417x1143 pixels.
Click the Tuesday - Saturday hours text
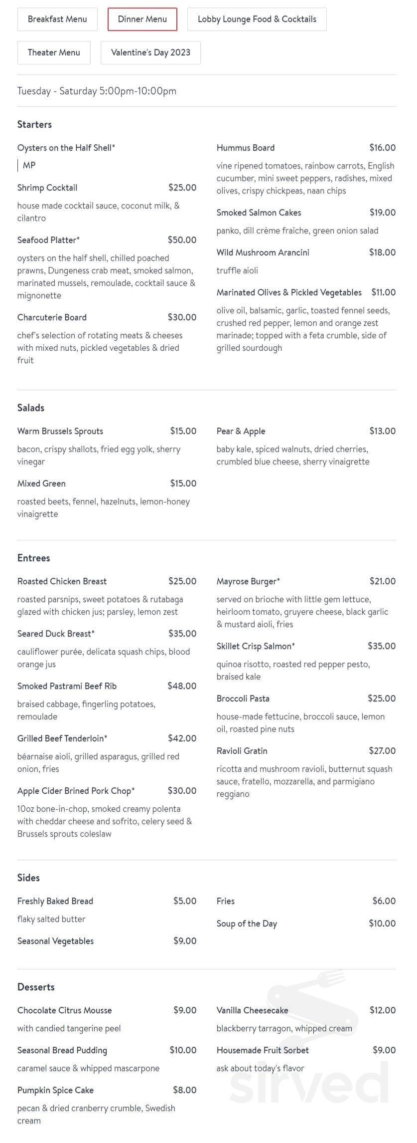click(97, 91)
